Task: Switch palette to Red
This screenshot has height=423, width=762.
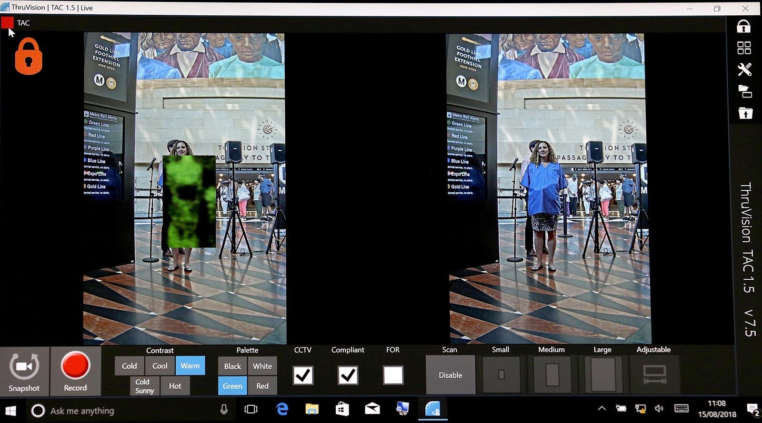Action: [262, 386]
